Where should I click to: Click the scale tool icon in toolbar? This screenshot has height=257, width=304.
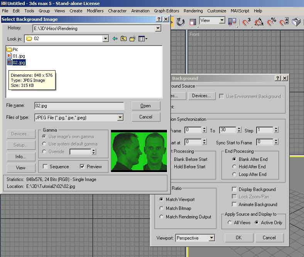193,22
